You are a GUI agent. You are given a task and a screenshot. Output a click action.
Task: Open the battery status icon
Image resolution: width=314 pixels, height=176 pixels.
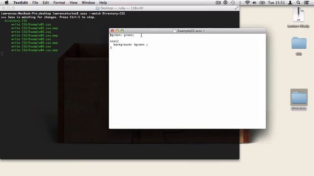click(262, 2)
